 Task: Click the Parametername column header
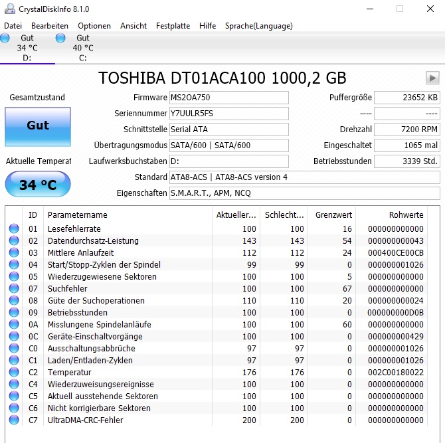pyautogui.click(x=128, y=215)
